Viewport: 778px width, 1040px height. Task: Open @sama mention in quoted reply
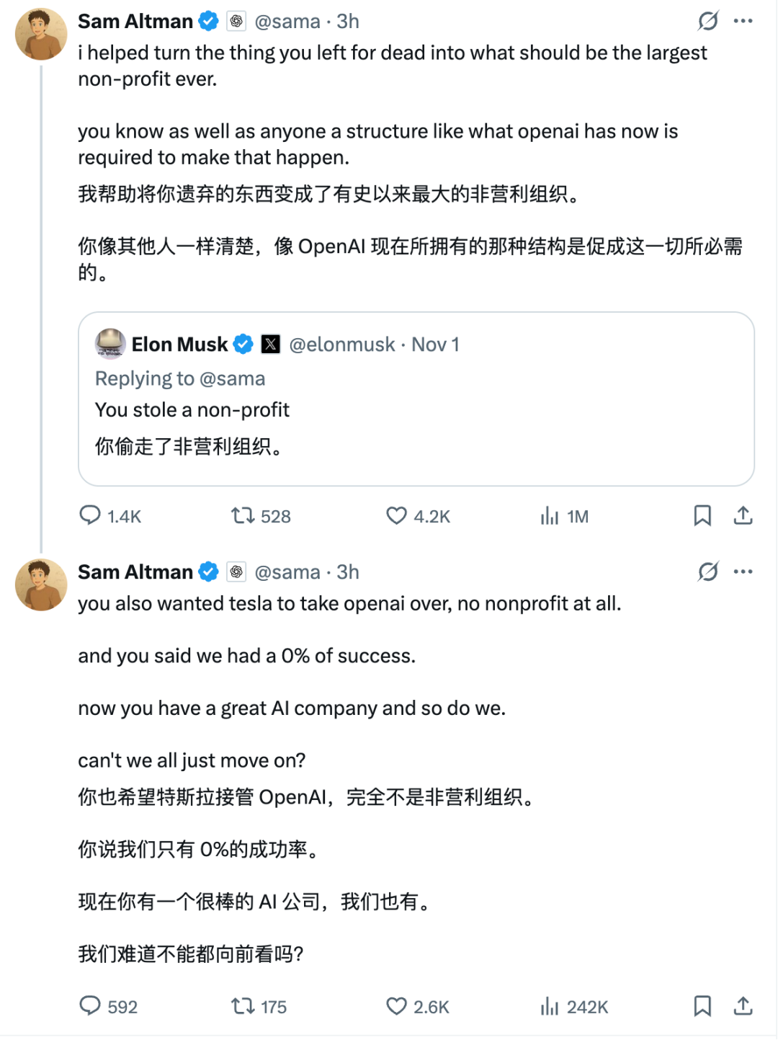pyautogui.click(x=232, y=378)
